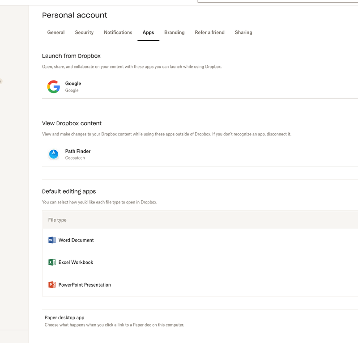
Task: Click the File type column header
Action: tap(57, 220)
